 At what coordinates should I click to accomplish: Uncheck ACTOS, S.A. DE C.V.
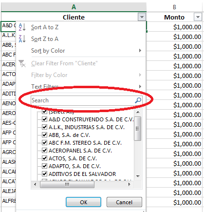44,158
